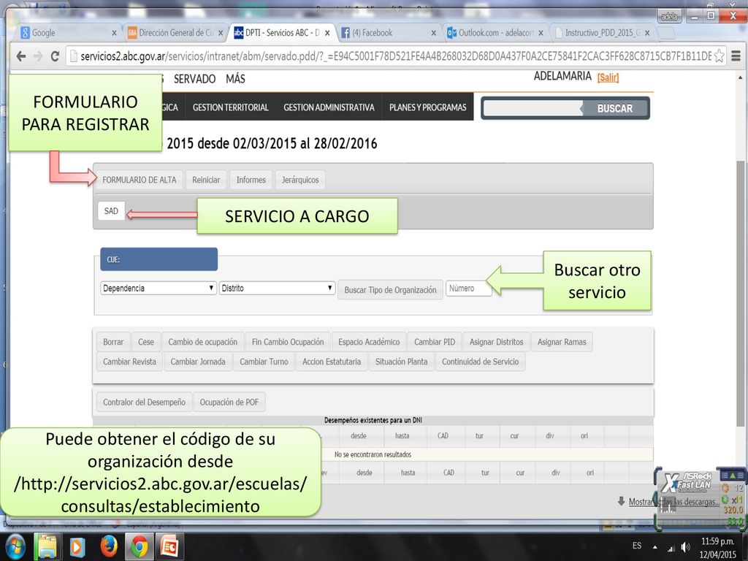This screenshot has width=748, height=561.
Task: Close the Outlook.com tab
Action: pyautogui.click(x=541, y=33)
